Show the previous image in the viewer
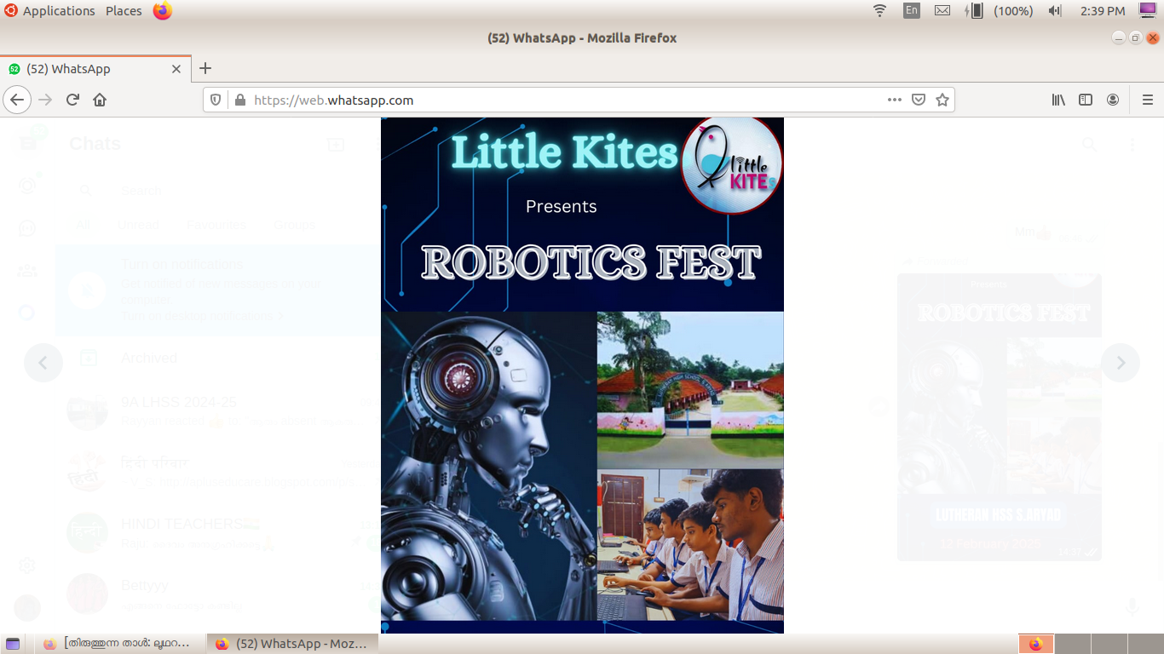The width and height of the screenshot is (1164, 654). pyautogui.click(x=43, y=363)
